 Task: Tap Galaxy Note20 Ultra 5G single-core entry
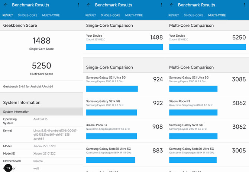click(x=124, y=155)
